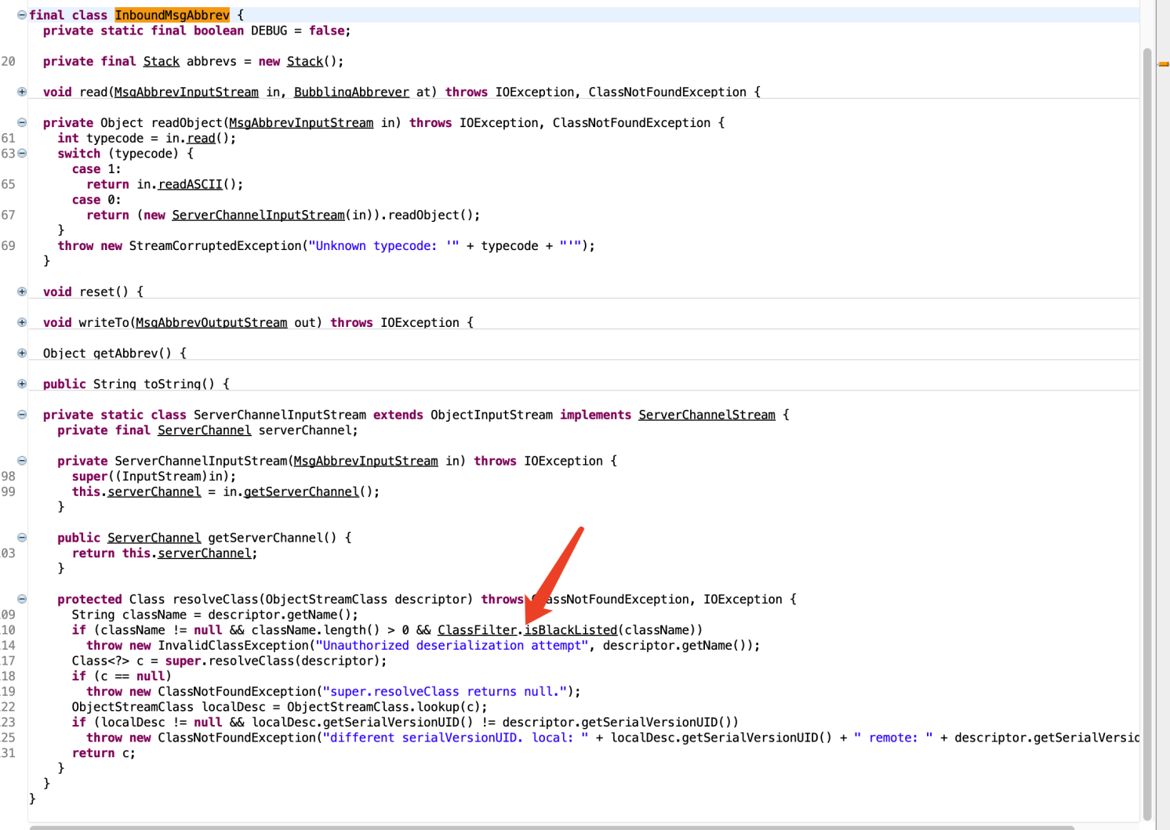The width and height of the screenshot is (1170, 830).
Task: Expand the folded getAbbrev method
Action: pyautogui.click(x=22, y=353)
